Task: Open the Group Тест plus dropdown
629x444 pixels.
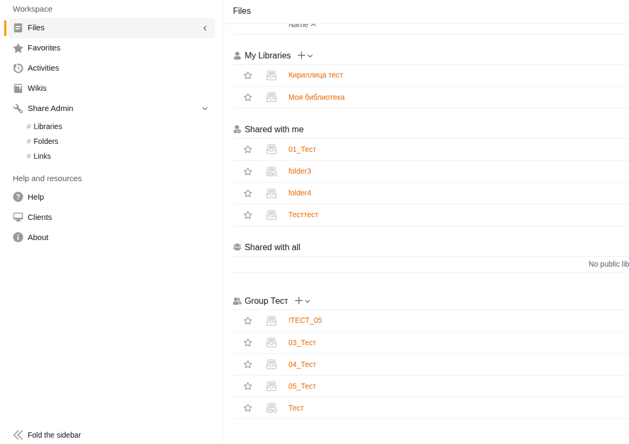Action: 302,301
